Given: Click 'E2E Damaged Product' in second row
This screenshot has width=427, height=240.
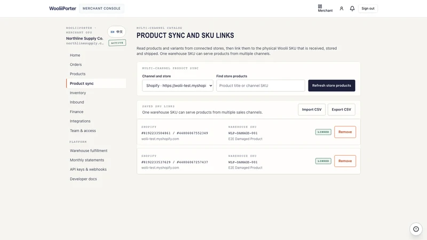Looking at the screenshot, I should [245, 167].
